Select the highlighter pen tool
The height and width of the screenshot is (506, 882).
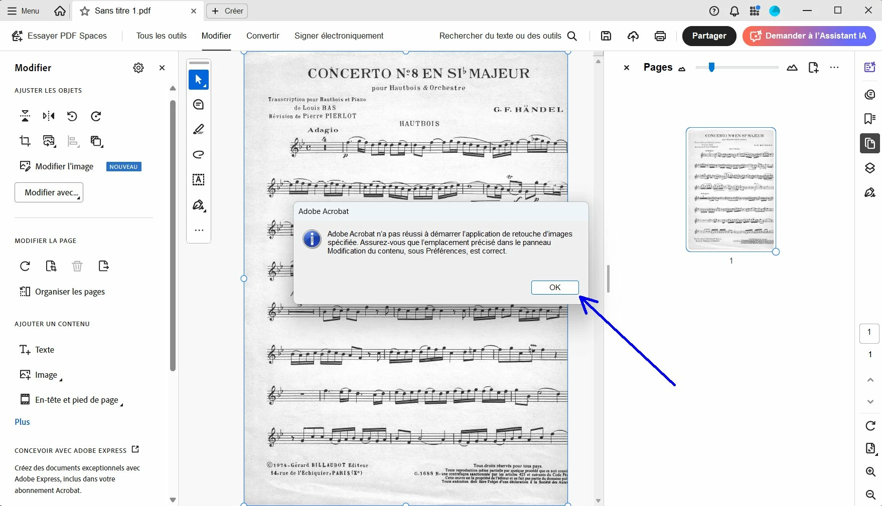point(199,130)
